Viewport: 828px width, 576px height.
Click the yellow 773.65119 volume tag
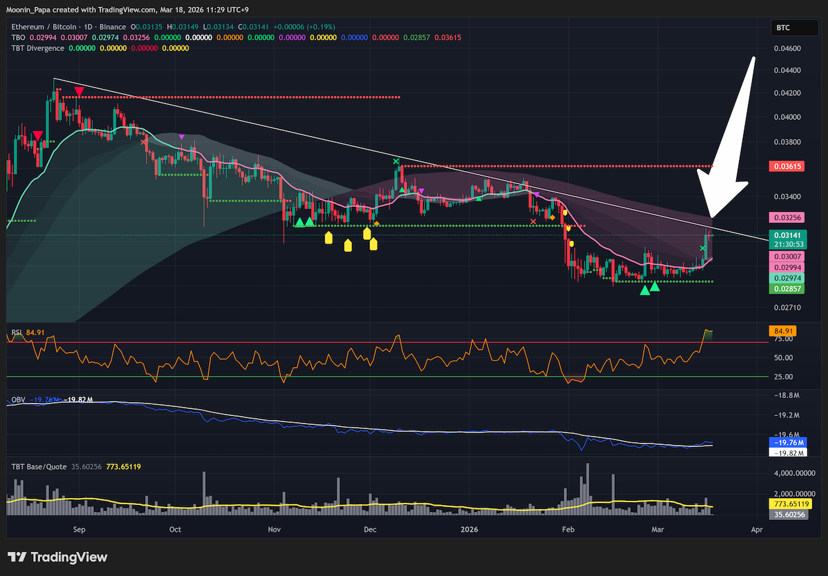(x=789, y=504)
